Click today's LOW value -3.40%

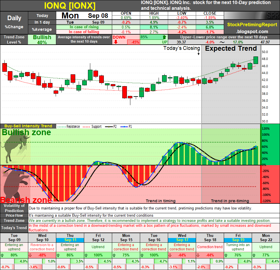(x=182, y=18)
